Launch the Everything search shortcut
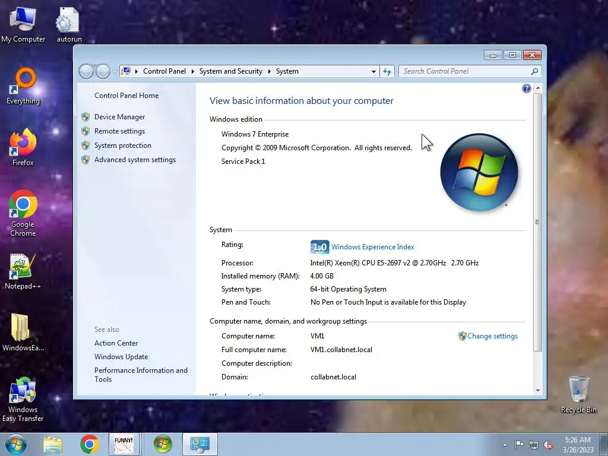 (x=23, y=87)
